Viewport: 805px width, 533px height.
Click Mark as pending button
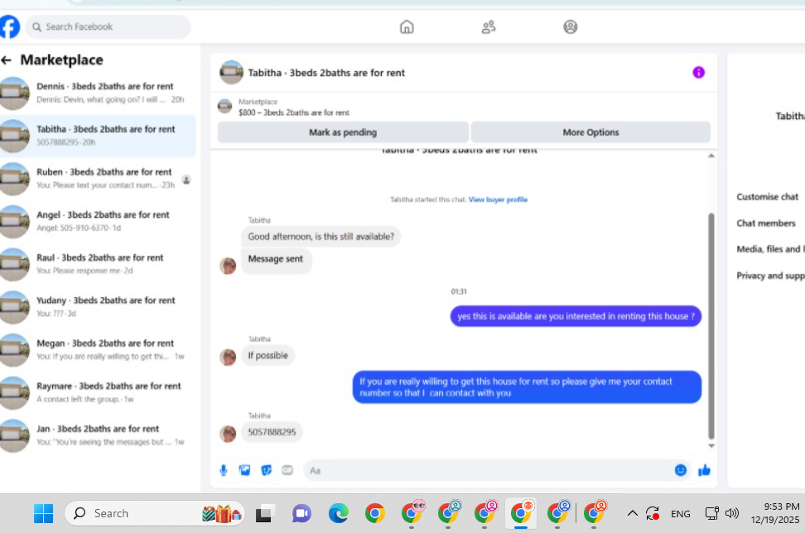(343, 132)
